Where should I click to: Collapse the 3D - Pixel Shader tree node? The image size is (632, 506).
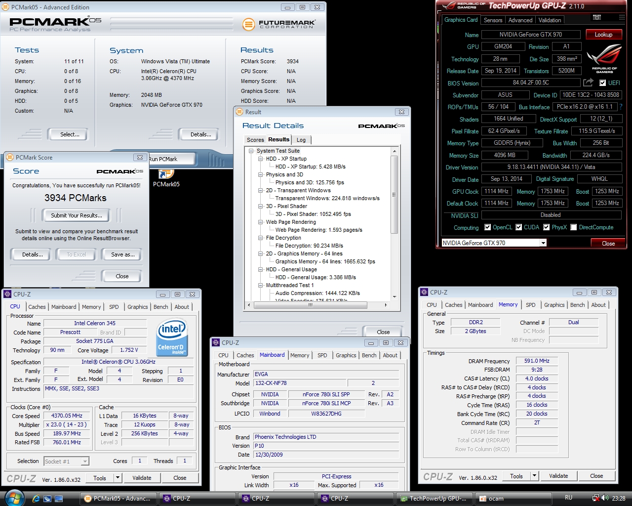[x=261, y=206]
